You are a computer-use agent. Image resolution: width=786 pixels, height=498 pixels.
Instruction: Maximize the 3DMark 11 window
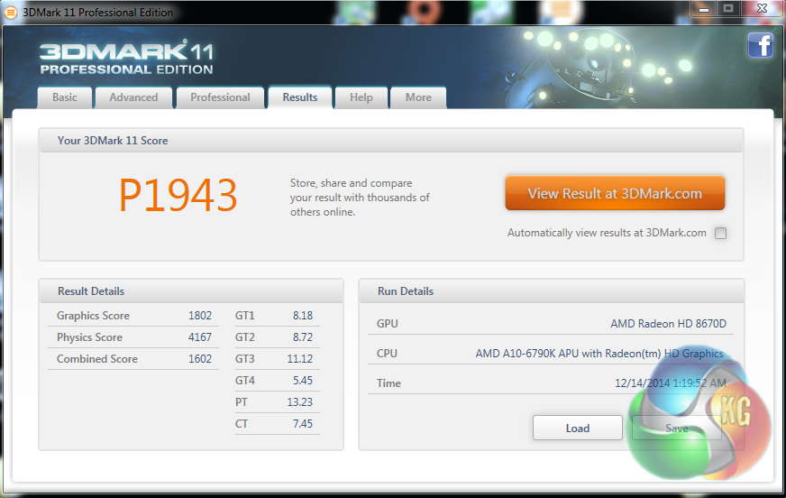coord(729,8)
